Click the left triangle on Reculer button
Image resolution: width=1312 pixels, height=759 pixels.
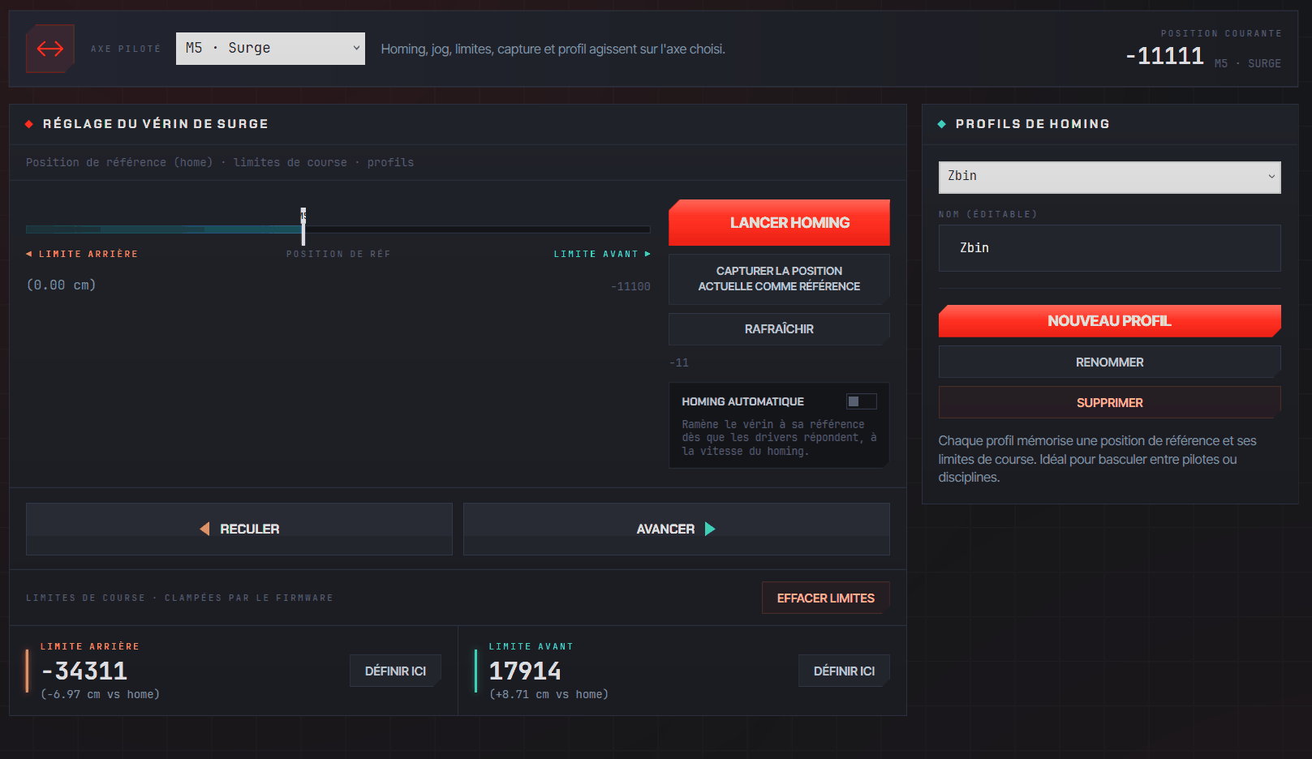204,529
